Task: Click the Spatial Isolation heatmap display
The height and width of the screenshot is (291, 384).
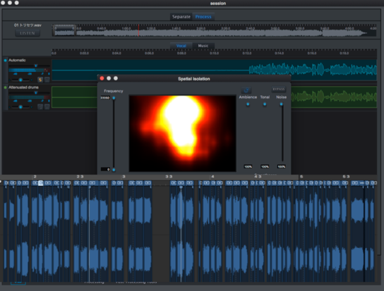Action: (x=182, y=133)
